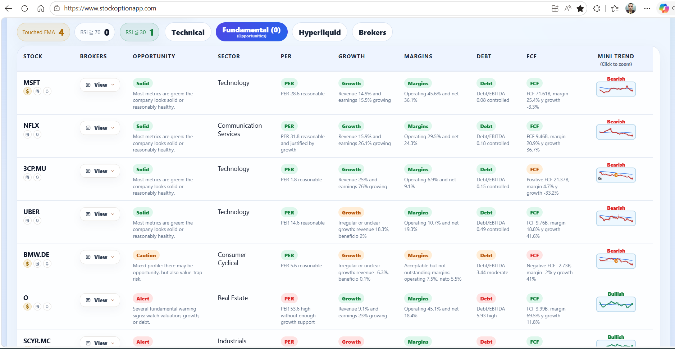This screenshot has width=675, height=349.
Task: Click the GROWTH column header
Action: click(351, 56)
